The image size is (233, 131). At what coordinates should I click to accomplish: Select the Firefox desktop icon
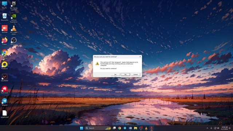click(x=4, y=41)
